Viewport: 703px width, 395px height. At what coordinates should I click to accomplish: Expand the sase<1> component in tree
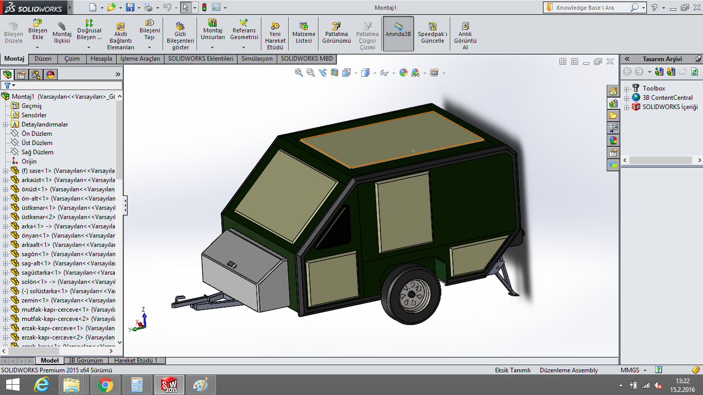6,171
